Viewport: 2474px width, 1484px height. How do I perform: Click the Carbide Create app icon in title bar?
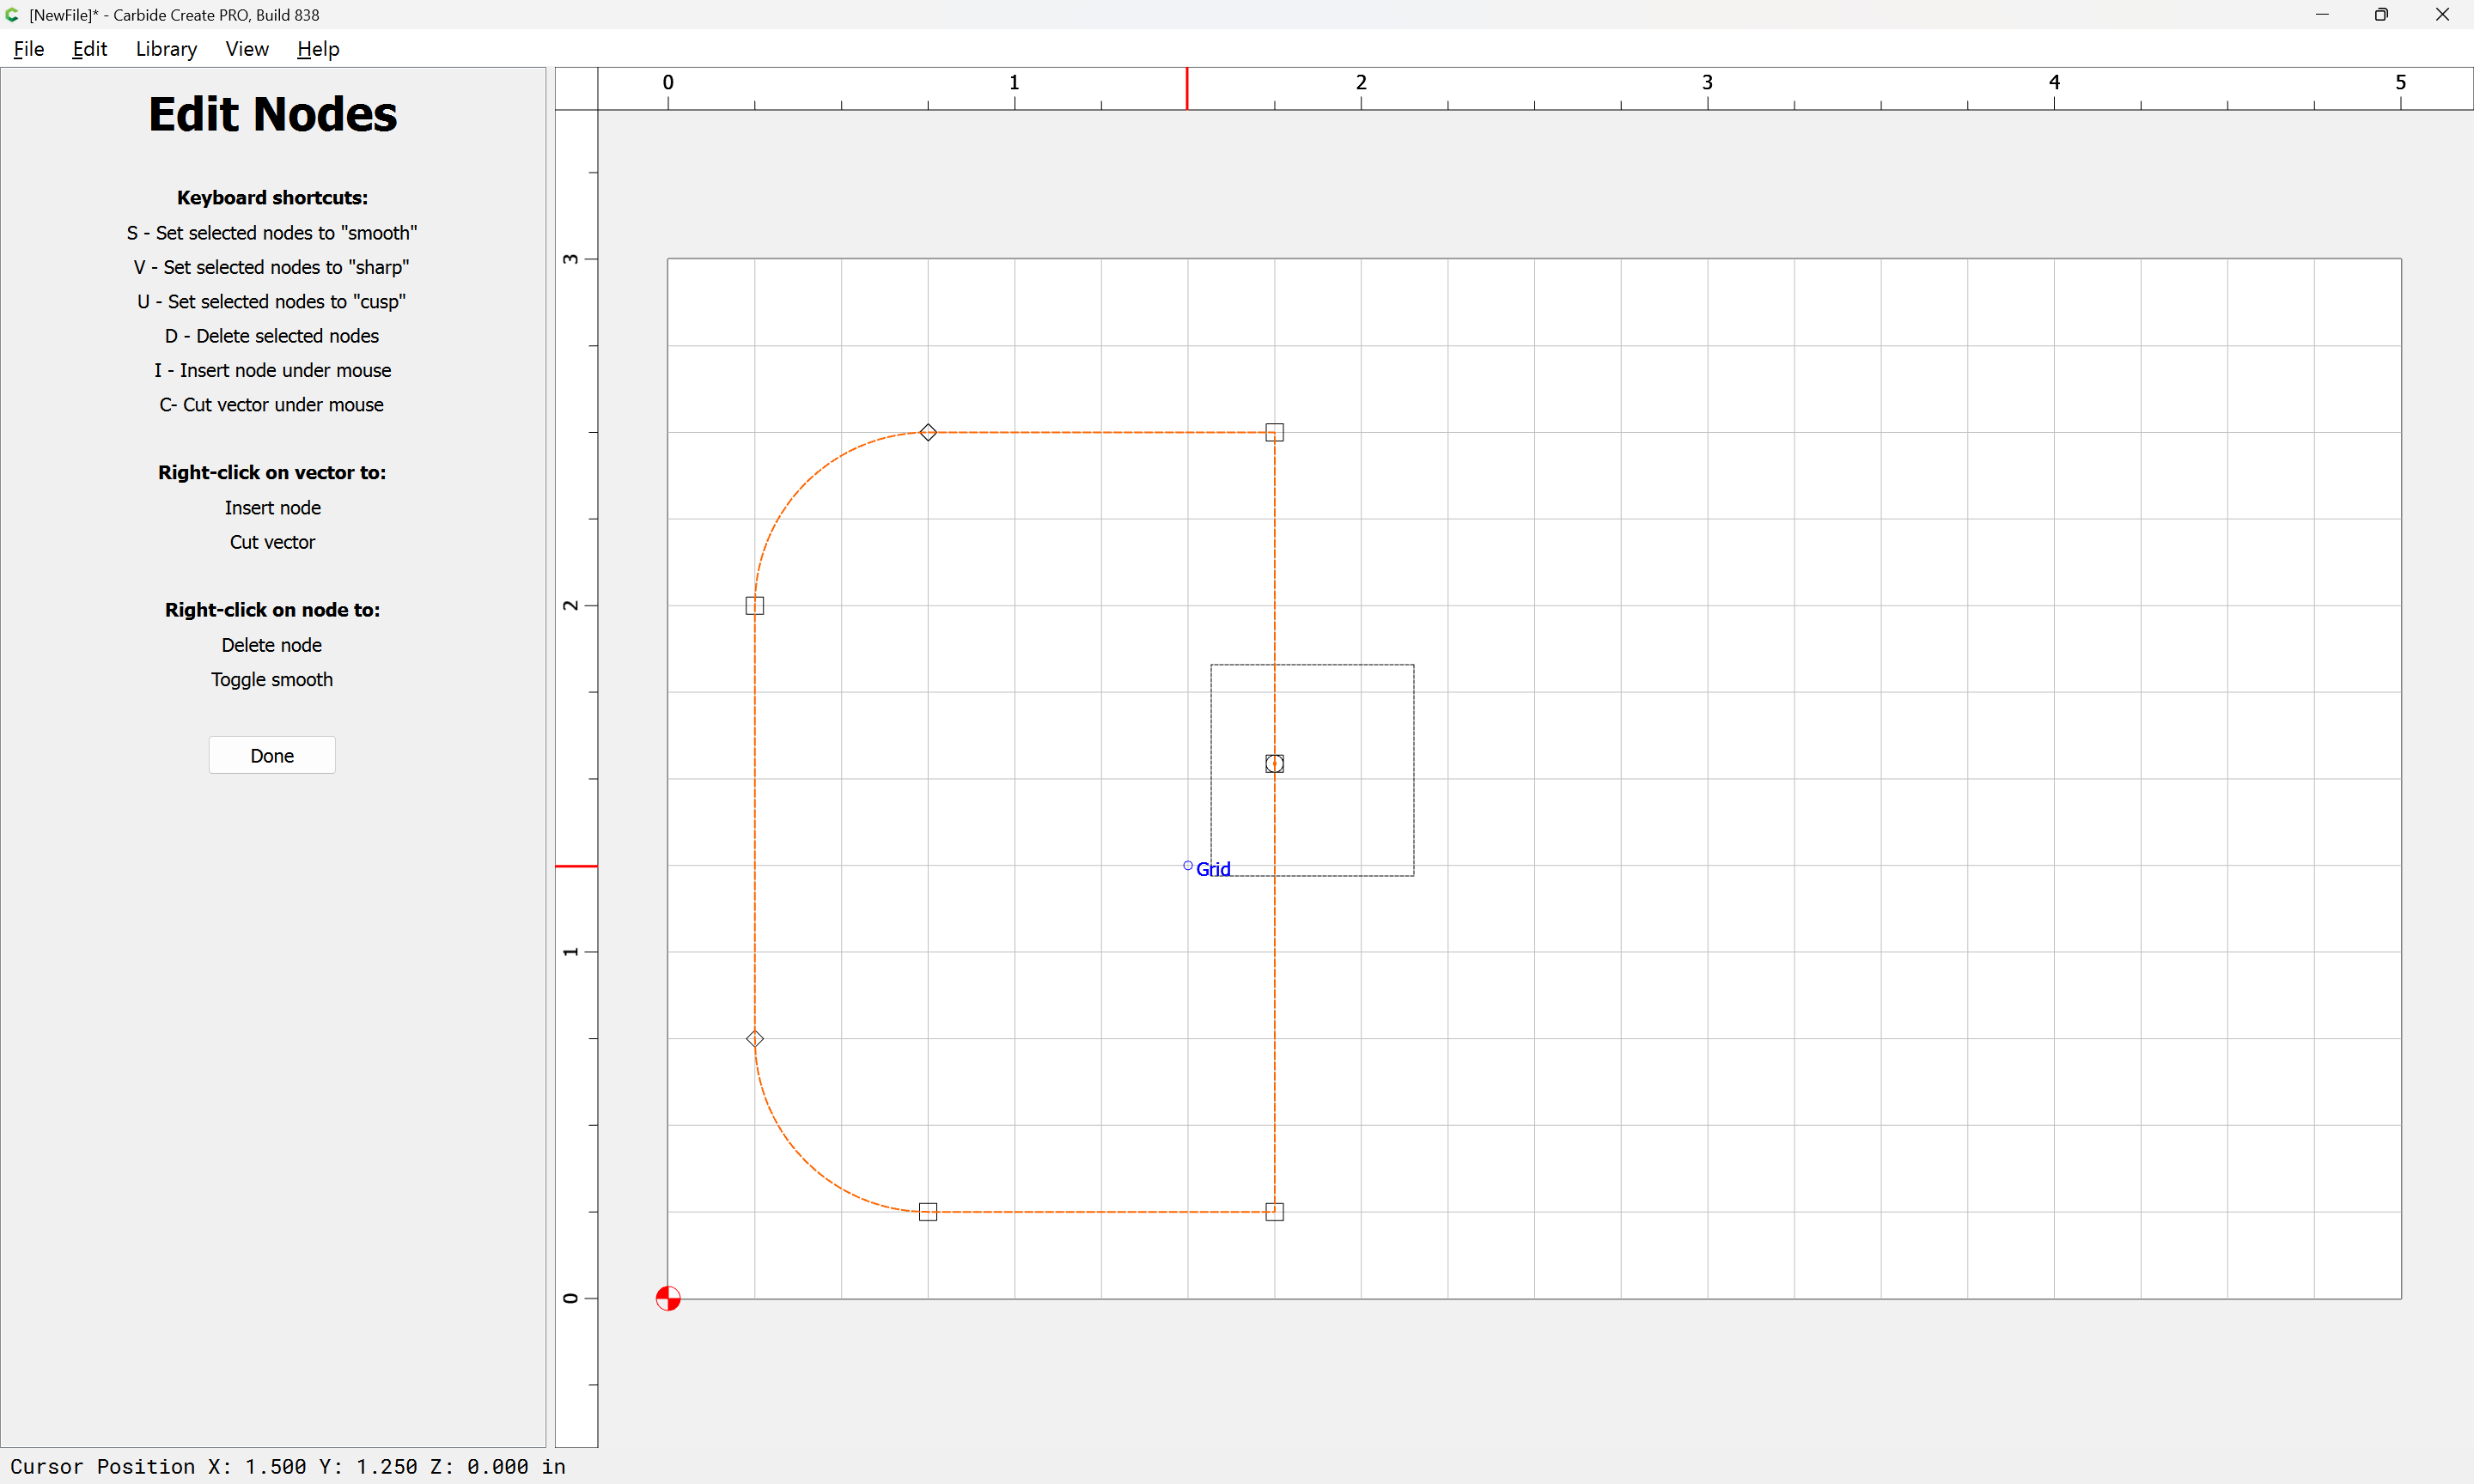click(x=12, y=14)
